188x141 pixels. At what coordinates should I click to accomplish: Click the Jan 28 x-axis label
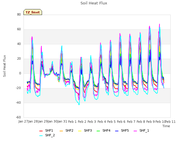(x=33, y=122)
